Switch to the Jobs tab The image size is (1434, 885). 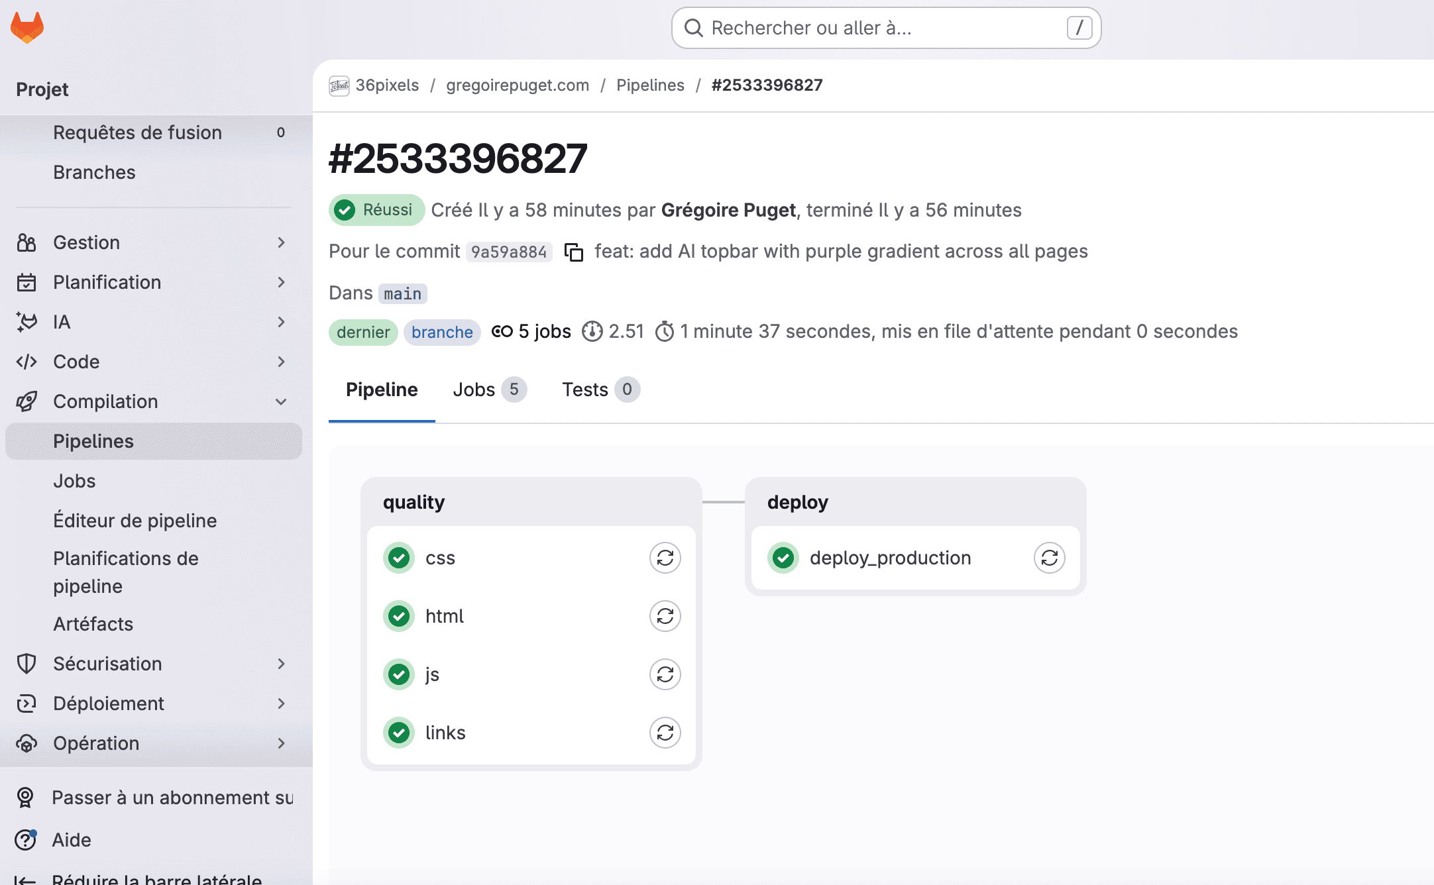(490, 390)
